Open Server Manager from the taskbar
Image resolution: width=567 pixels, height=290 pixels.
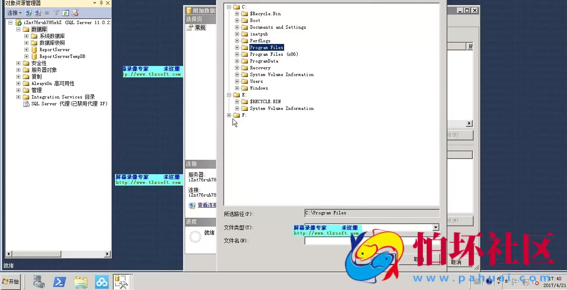pos(39,282)
